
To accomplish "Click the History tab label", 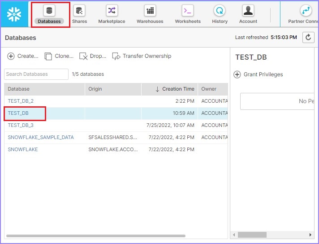I will (x=220, y=21).
